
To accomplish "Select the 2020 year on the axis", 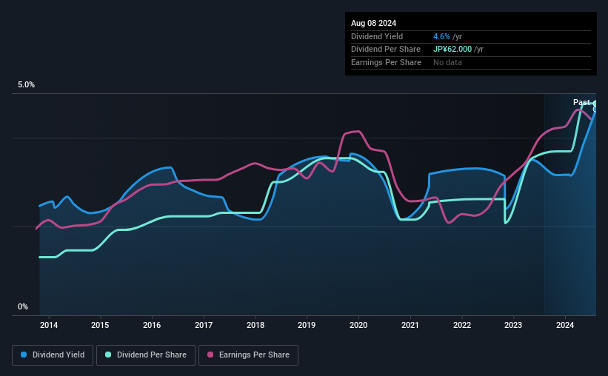I will [x=358, y=324].
